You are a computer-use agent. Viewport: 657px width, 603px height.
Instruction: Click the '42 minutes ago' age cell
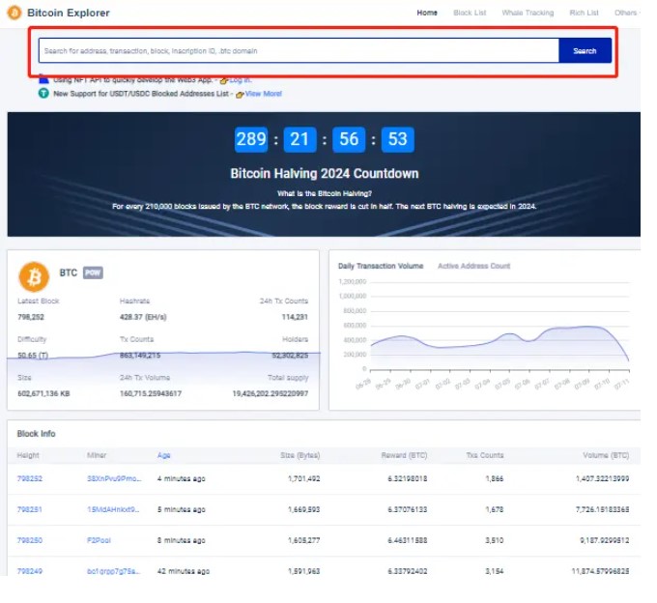(x=184, y=571)
